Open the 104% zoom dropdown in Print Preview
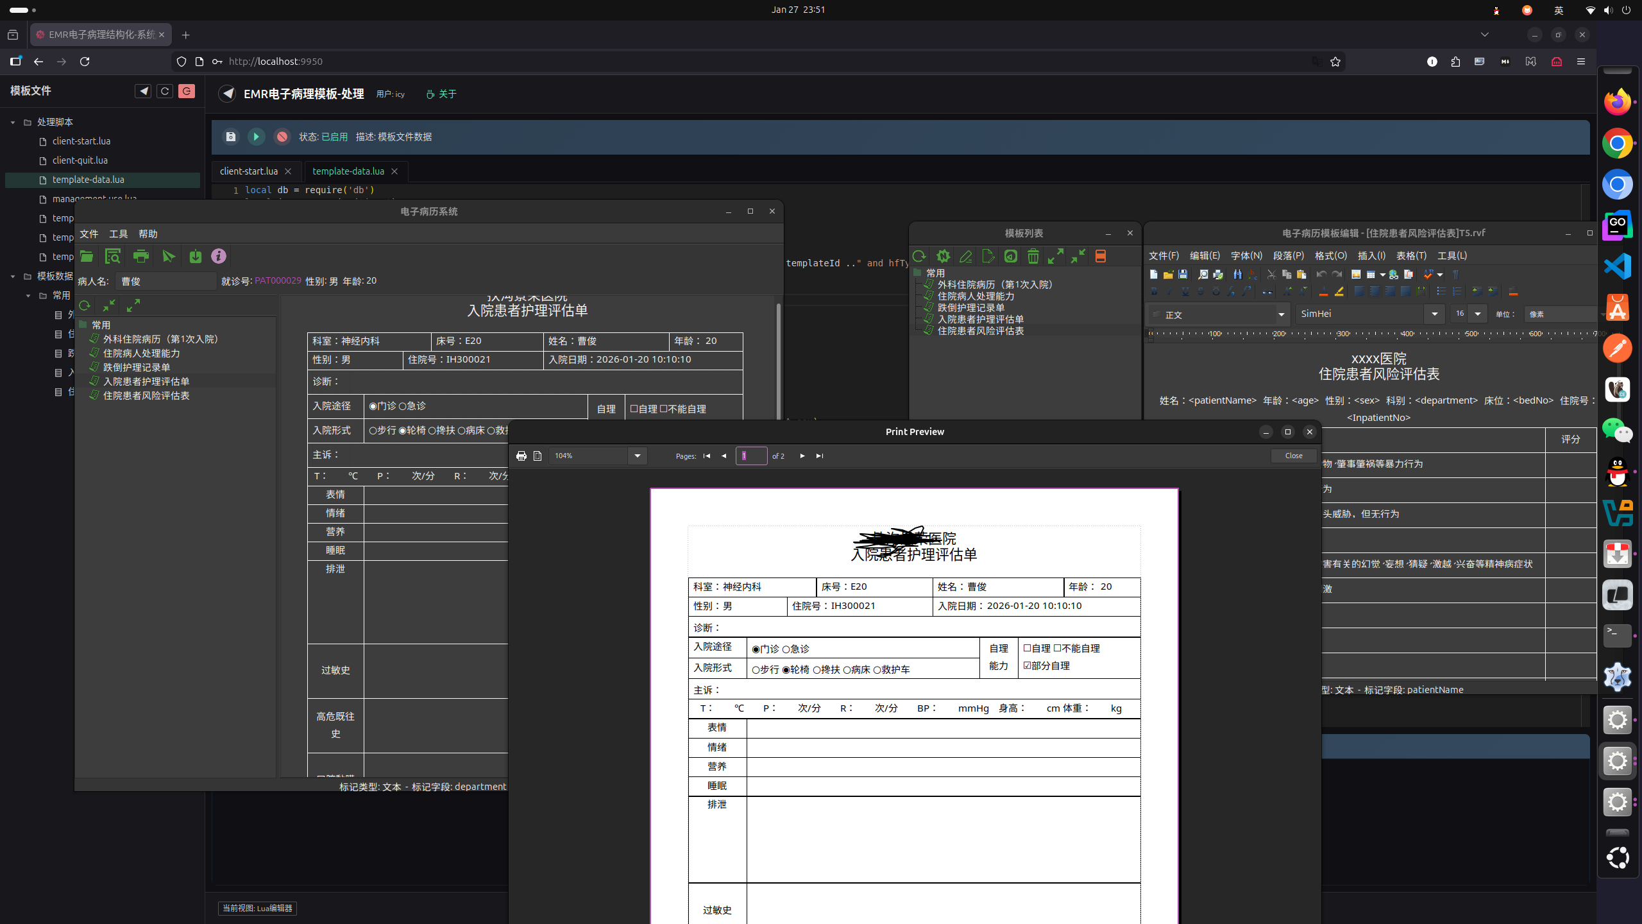 [x=637, y=456]
